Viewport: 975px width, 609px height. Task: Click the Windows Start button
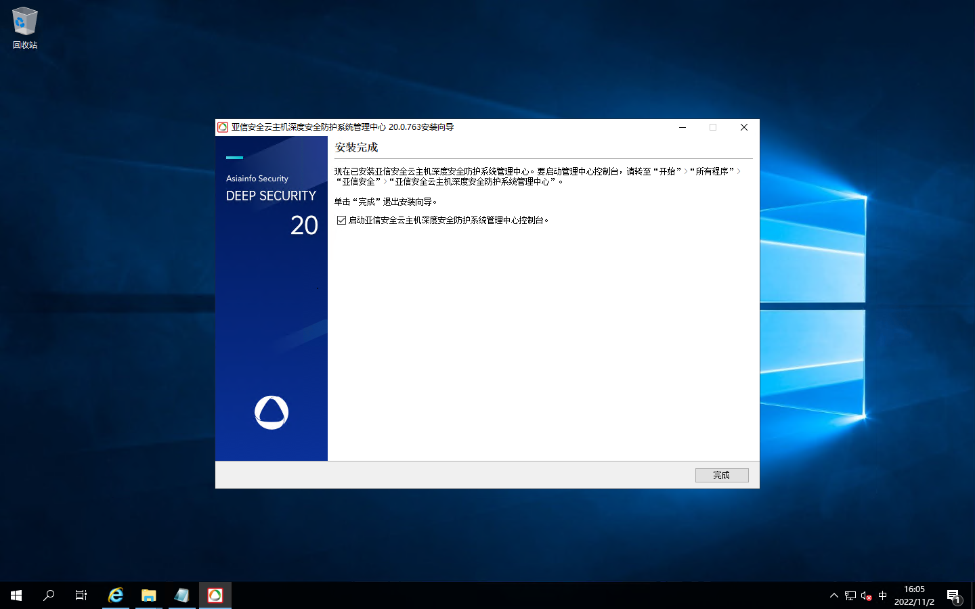click(16, 595)
